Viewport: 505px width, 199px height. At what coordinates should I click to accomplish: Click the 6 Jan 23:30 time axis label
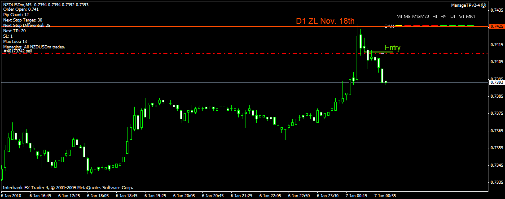click(x=328, y=195)
